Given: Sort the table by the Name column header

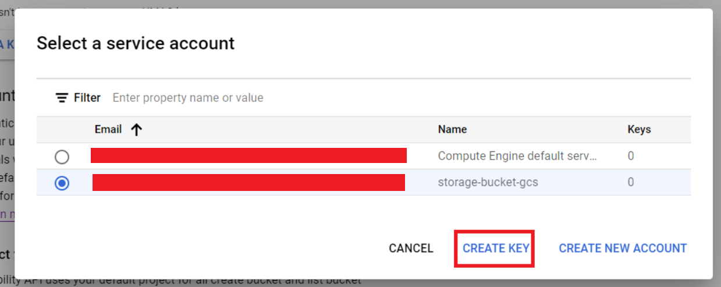Looking at the screenshot, I should [452, 129].
